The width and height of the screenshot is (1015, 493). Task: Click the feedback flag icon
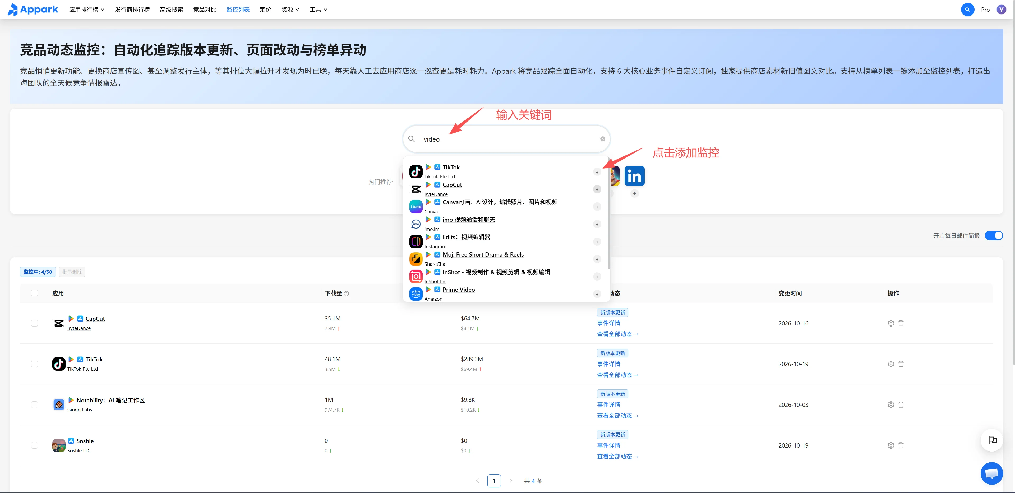[992, 440]
